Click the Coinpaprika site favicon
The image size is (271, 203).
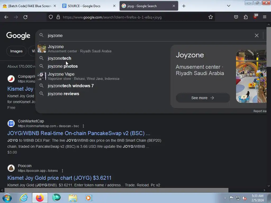(11, 79)
